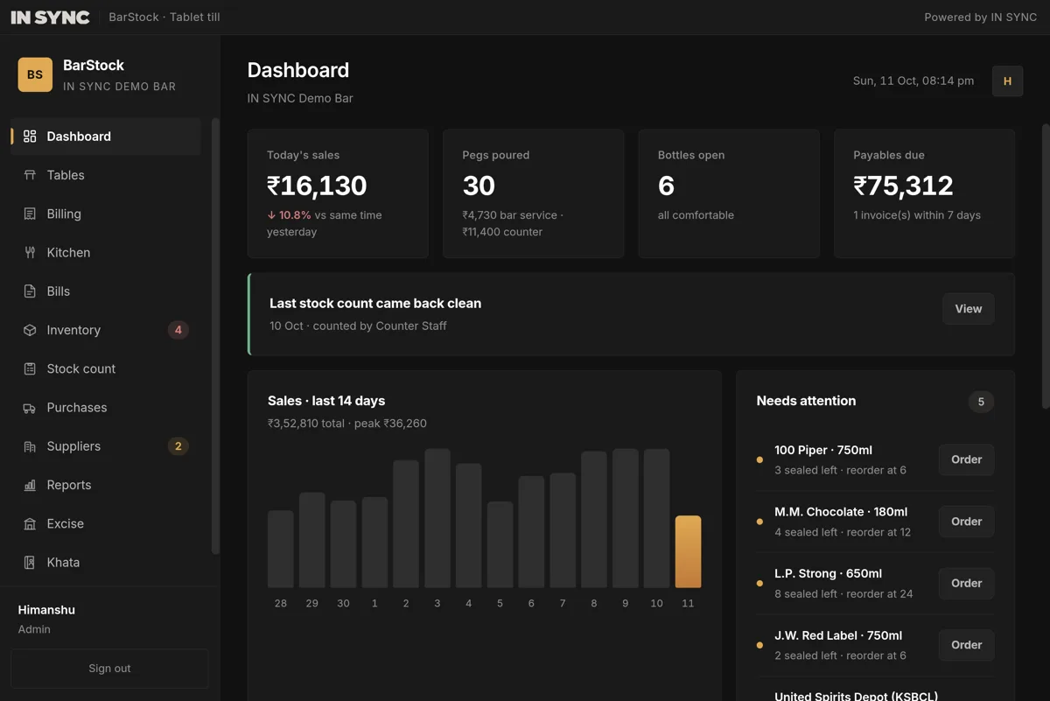Screen dimensions: 1050x701
Task: Click the Bills document icon
Action: click(x=30, y=291)
